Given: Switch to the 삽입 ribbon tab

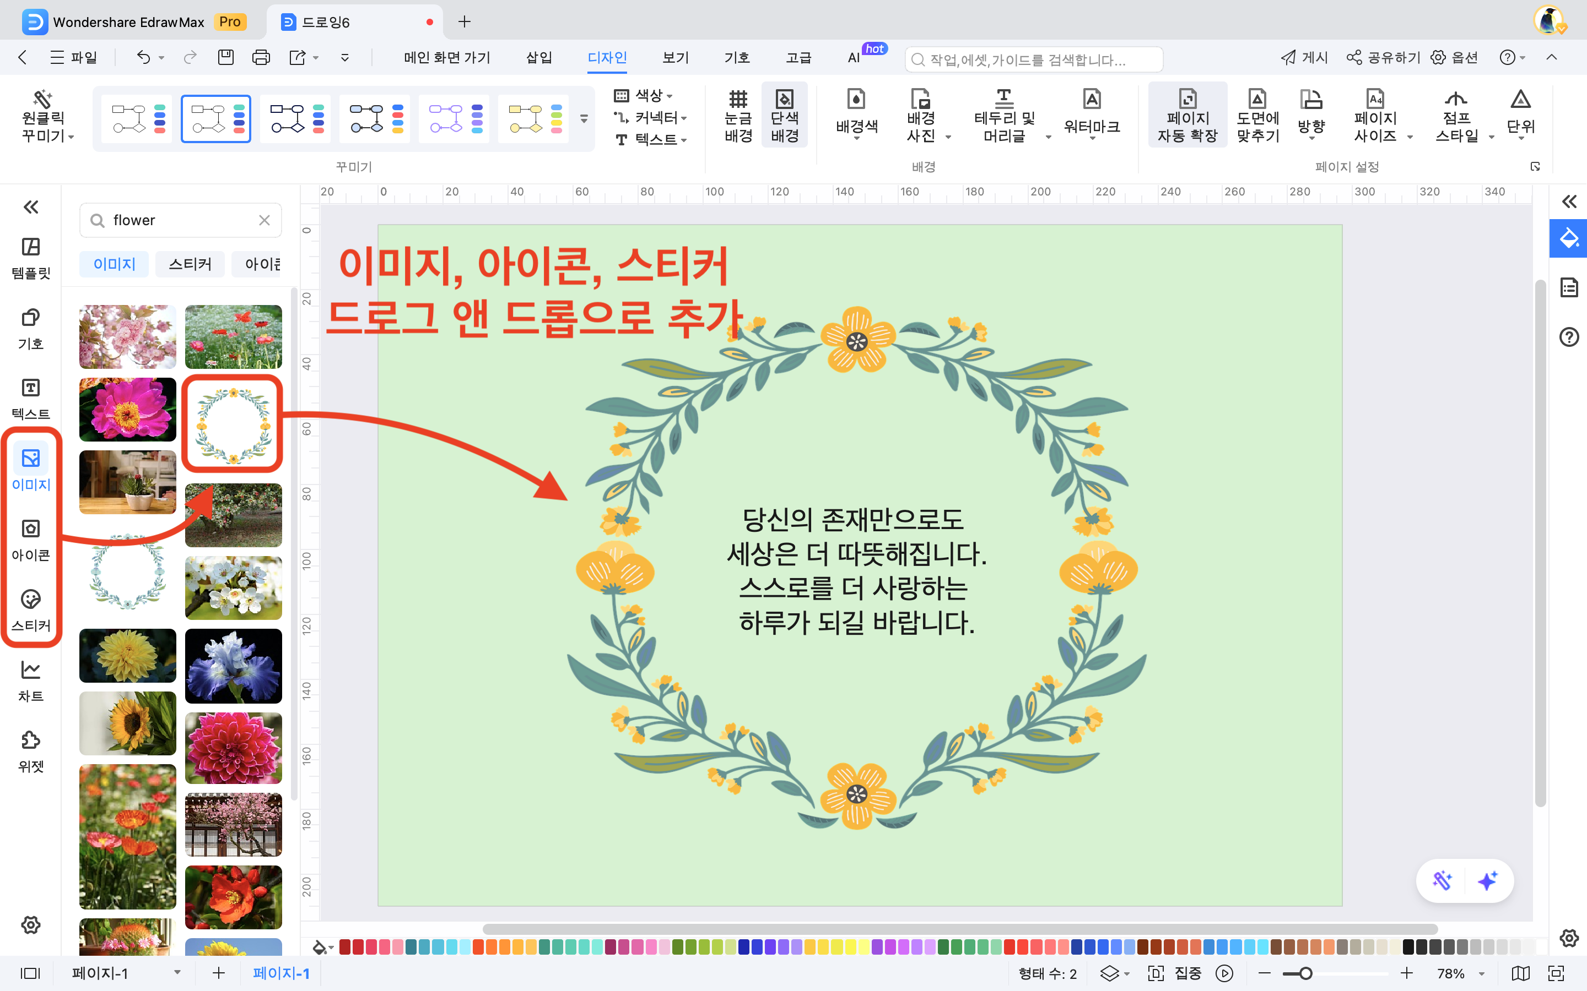Looking at the screenshot, I should point(538,58).
